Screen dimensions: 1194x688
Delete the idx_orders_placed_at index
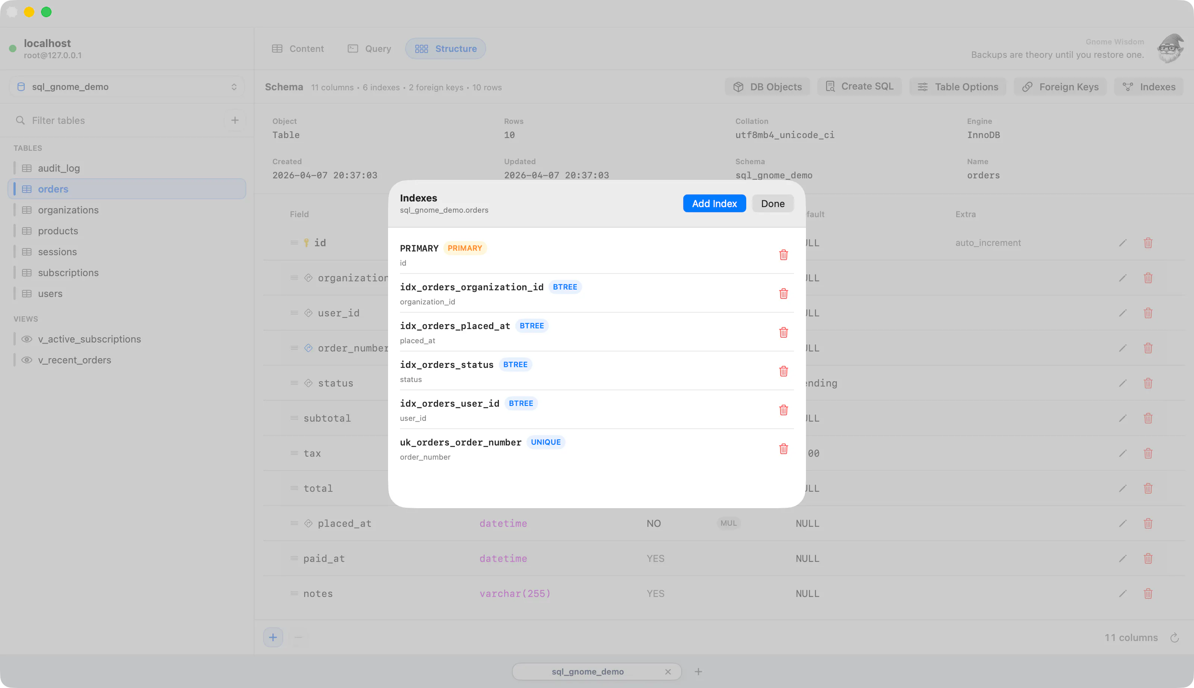pyautogui.click(x=784, y=332)
